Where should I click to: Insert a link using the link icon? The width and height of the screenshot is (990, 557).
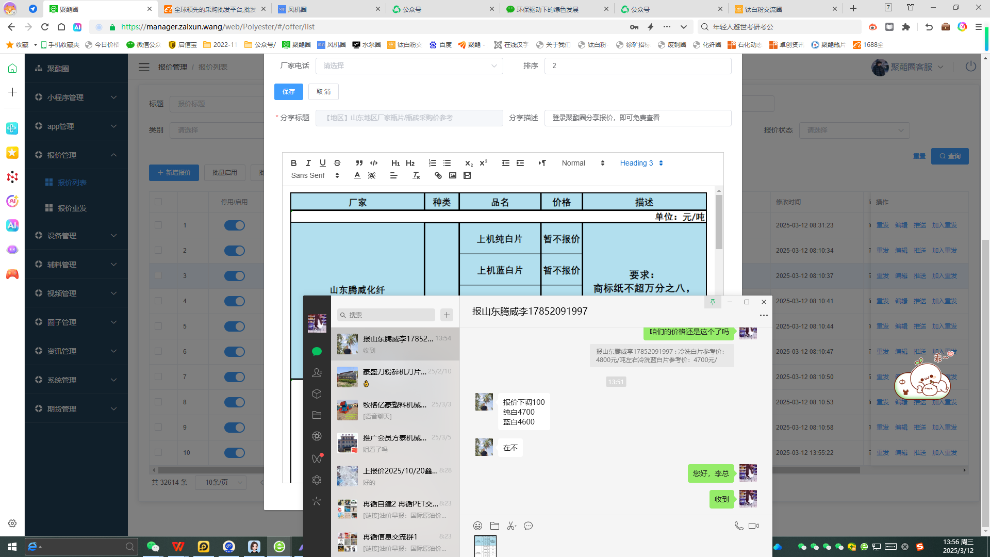438,175
